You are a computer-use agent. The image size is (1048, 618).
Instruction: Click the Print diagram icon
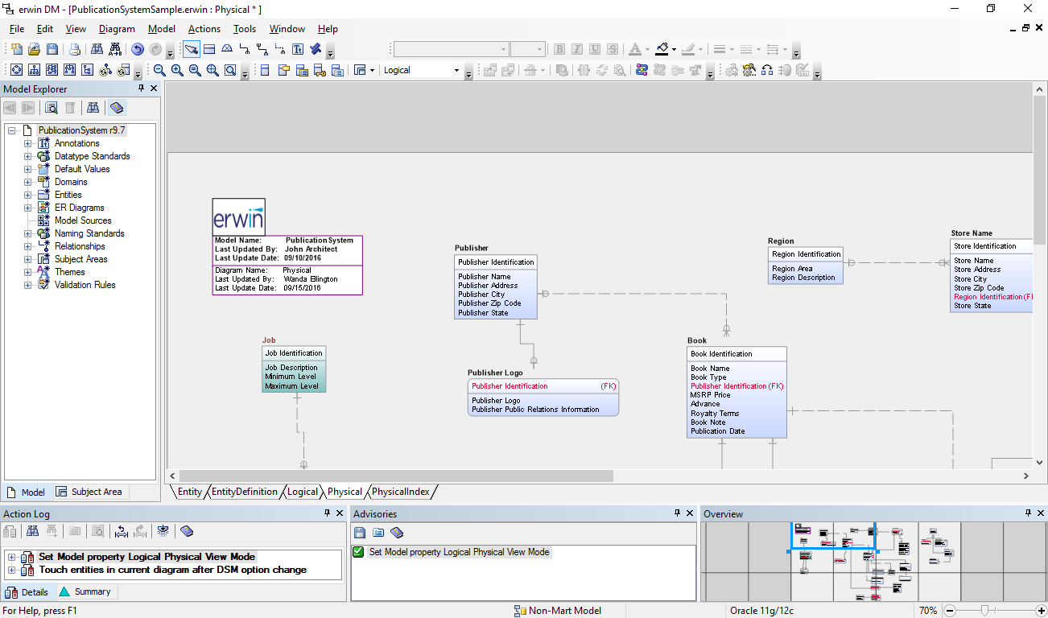(76, 48)
